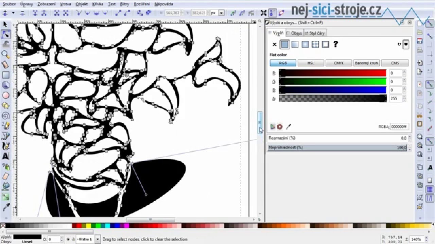
Task: Toggle current layer lock
Action: click(73, 239)
